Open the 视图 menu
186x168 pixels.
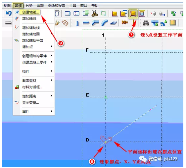[x=7, y=6]
